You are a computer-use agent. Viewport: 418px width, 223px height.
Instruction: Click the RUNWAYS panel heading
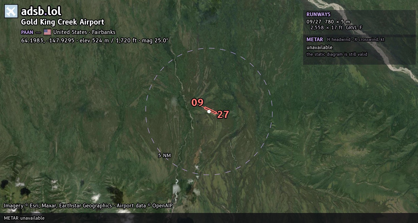click(x=318, y=14)
